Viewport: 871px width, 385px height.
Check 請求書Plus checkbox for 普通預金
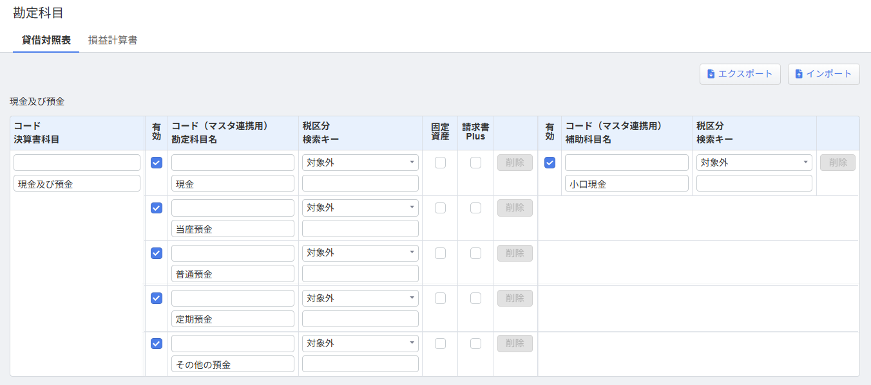tap(475, 253)
